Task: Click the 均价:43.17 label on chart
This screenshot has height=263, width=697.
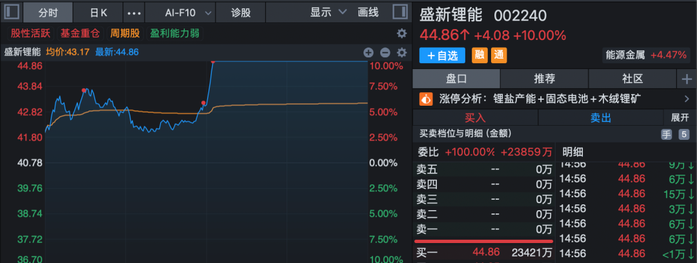Action: click(68, 52)
